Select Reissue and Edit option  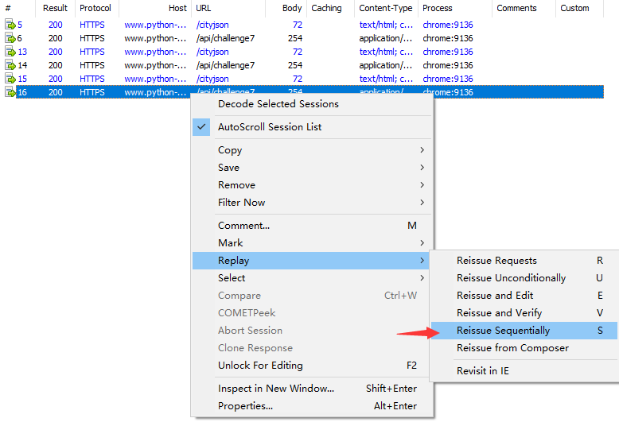pos(495,296)
